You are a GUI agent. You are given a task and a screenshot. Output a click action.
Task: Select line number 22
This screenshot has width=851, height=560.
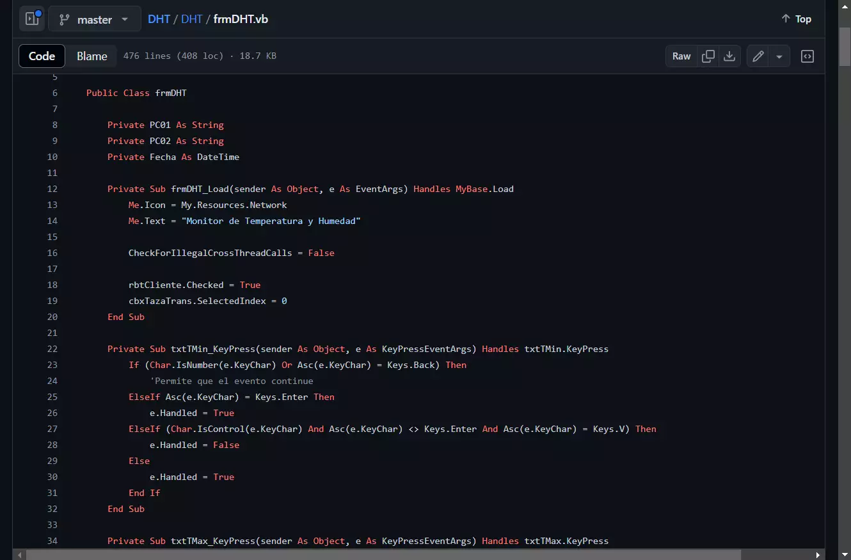click(x=52, y=349)
